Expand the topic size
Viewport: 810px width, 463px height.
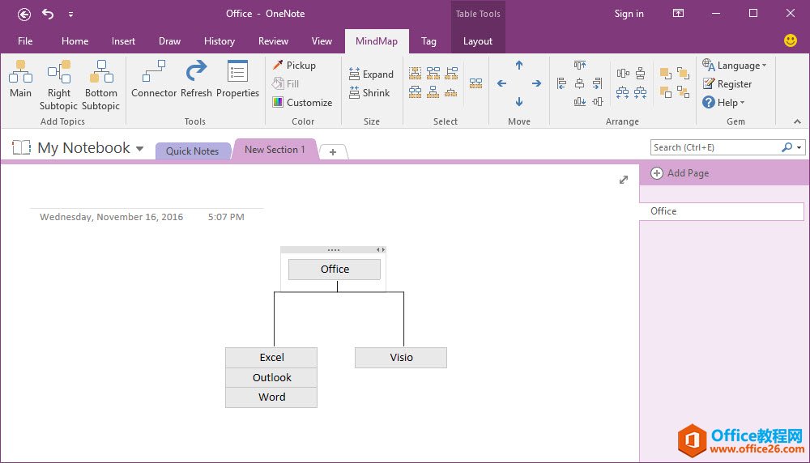click(371, 74)
